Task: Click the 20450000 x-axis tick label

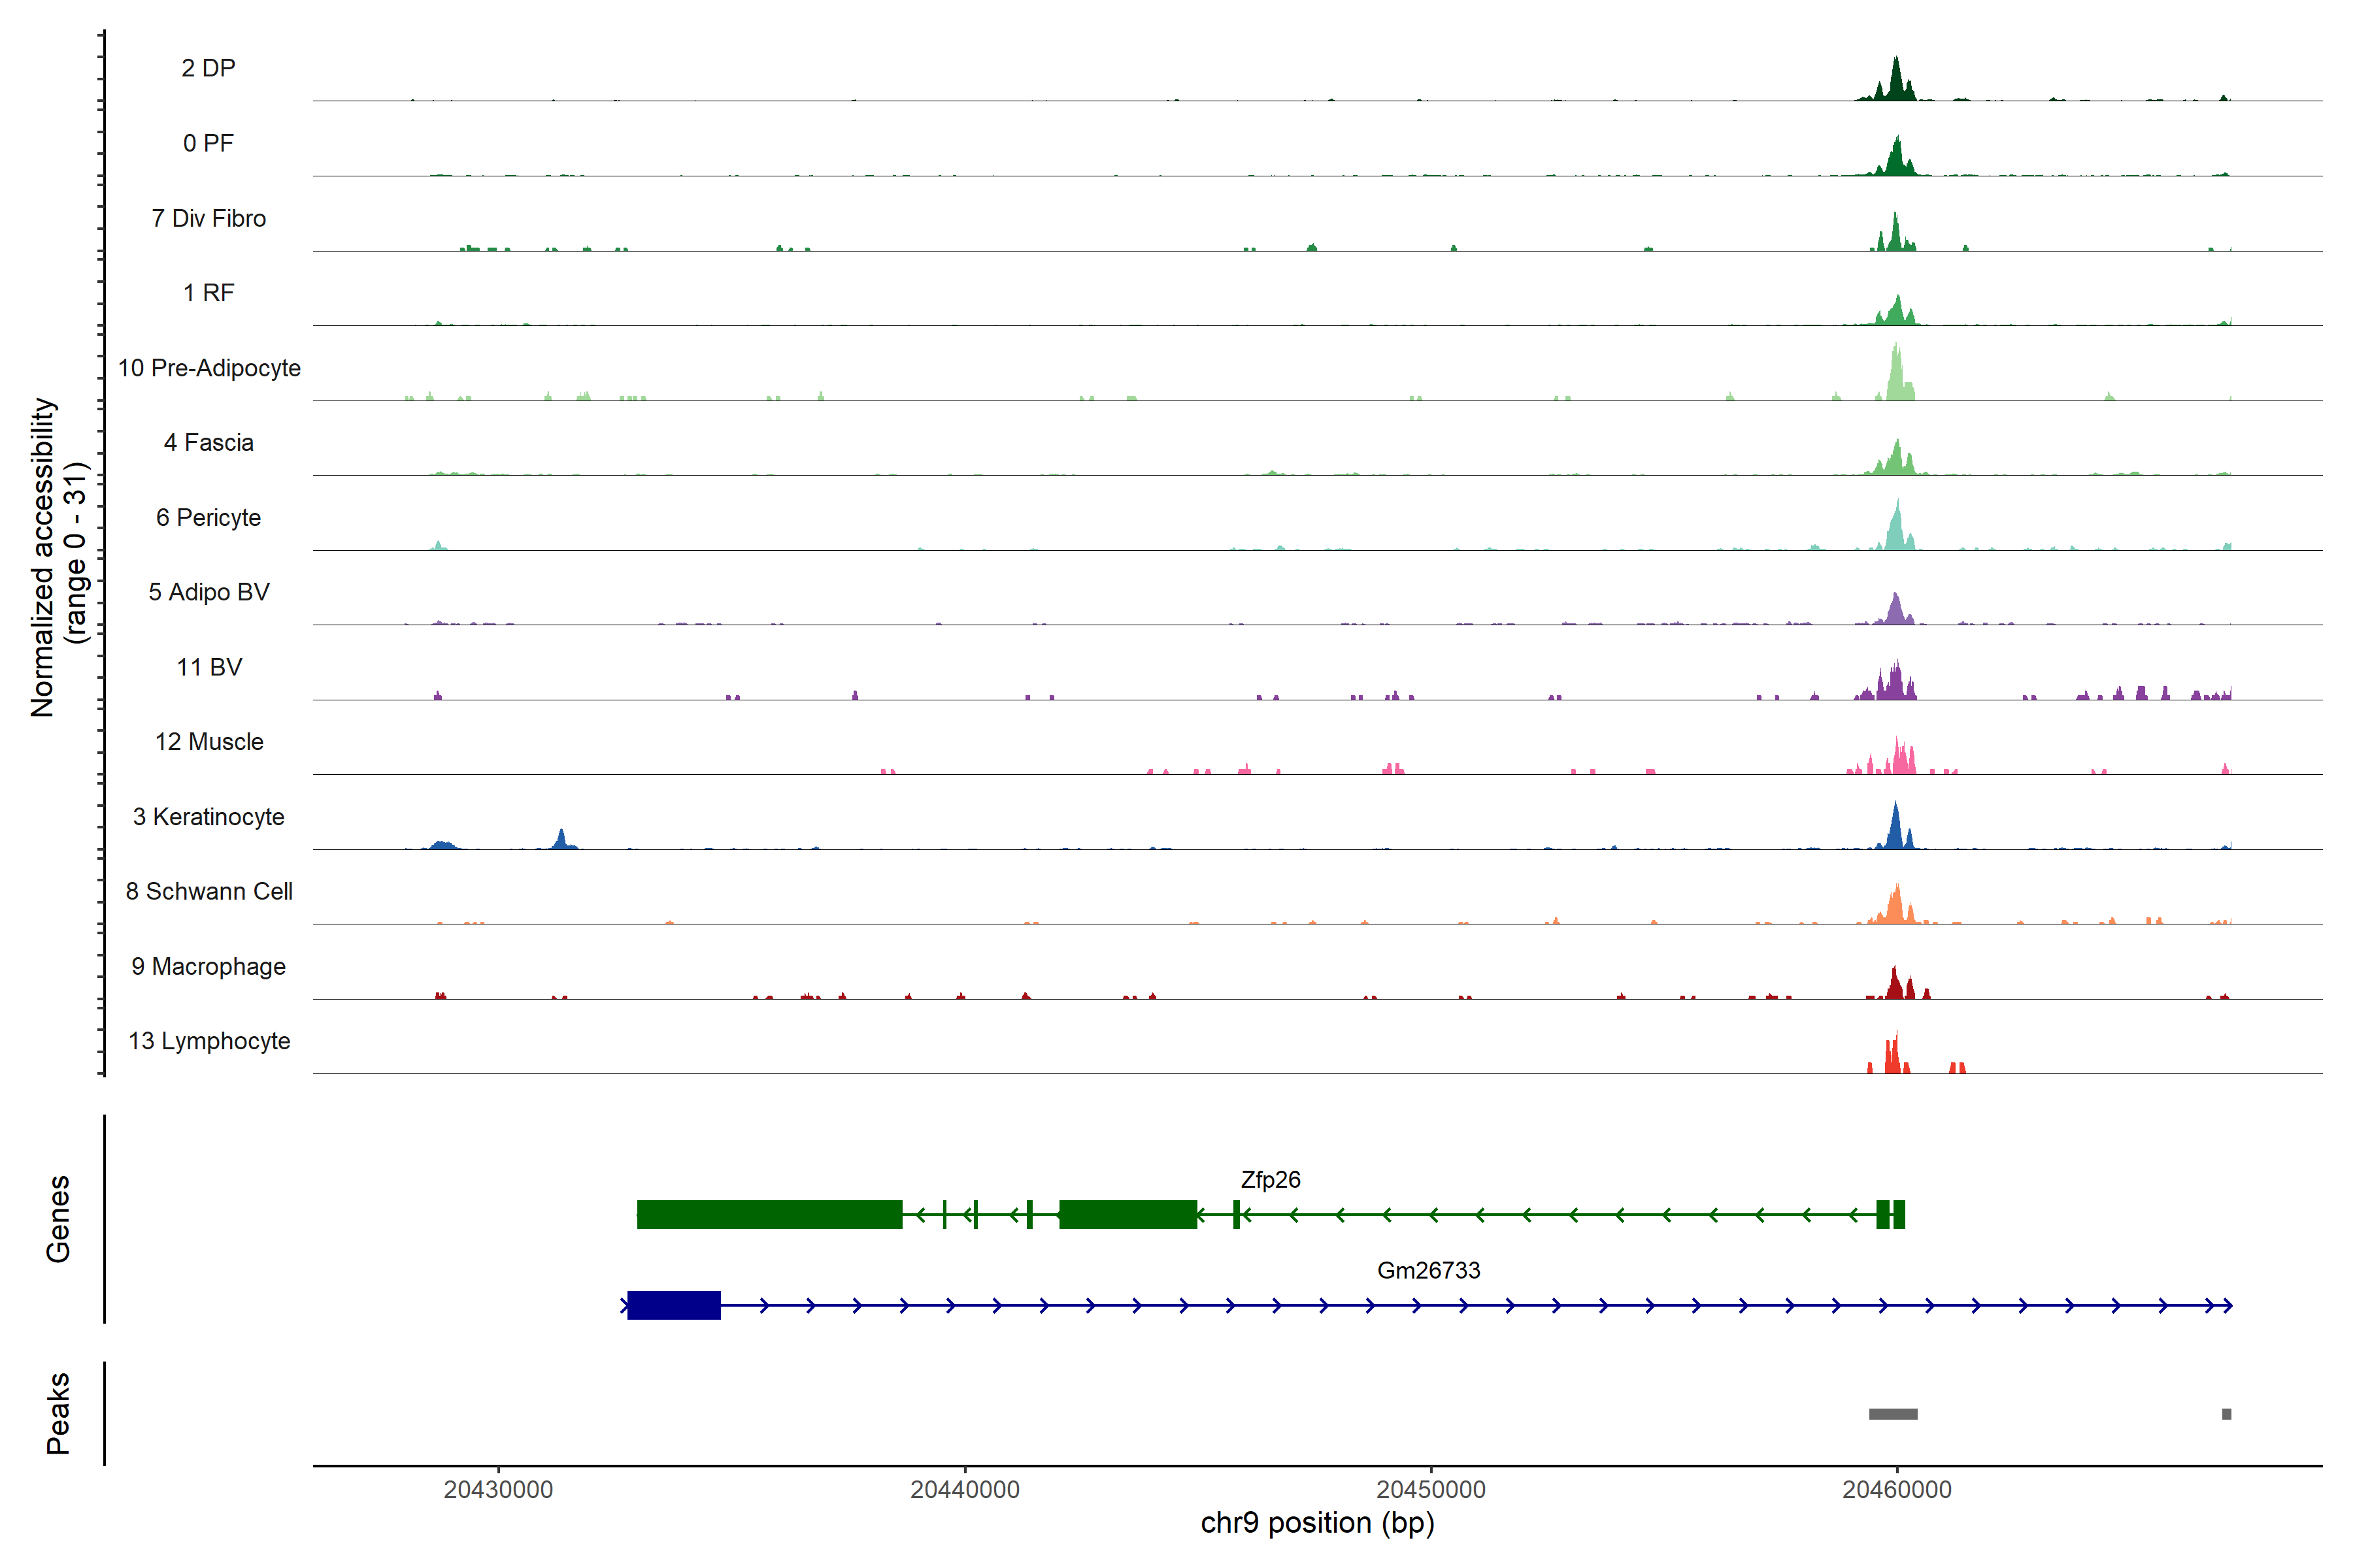Action: (x=1431, y=1490)
